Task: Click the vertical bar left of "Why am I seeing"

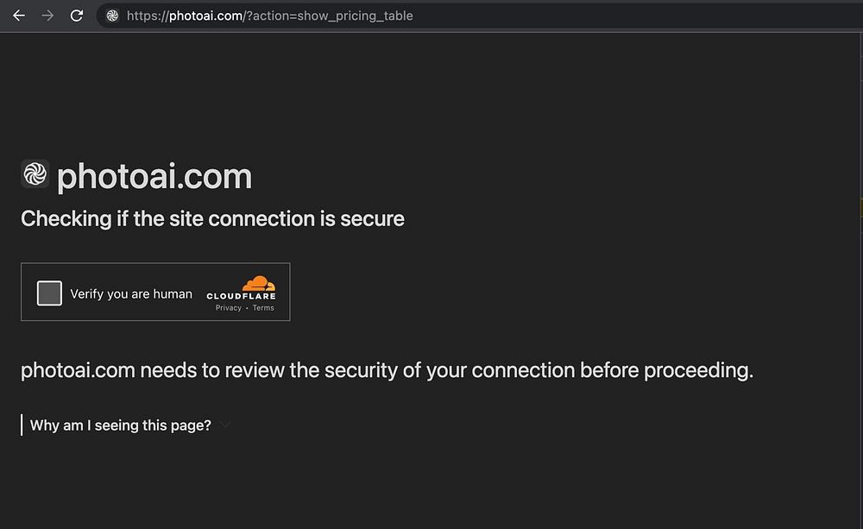Action: [22, 425]
